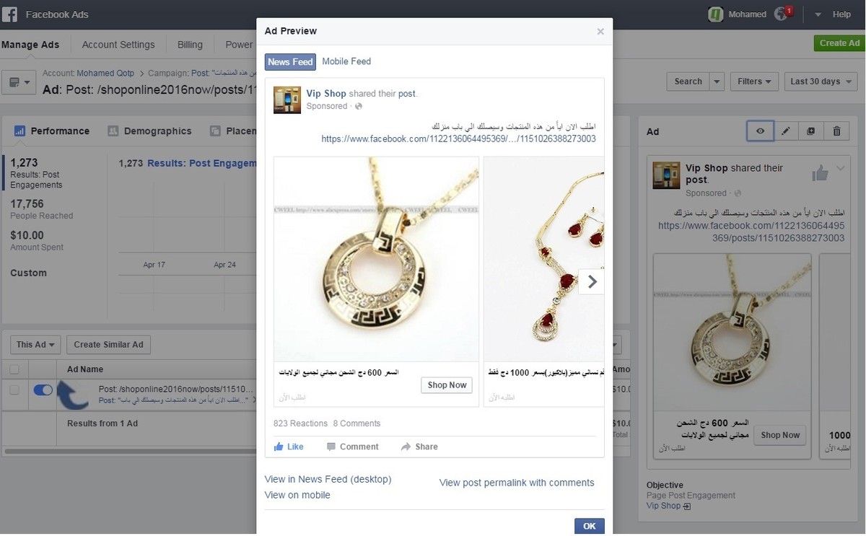Select the $10.00 Amount Spent metric
Viewport: 866px width, 536px height.
[x=37, y=241]
